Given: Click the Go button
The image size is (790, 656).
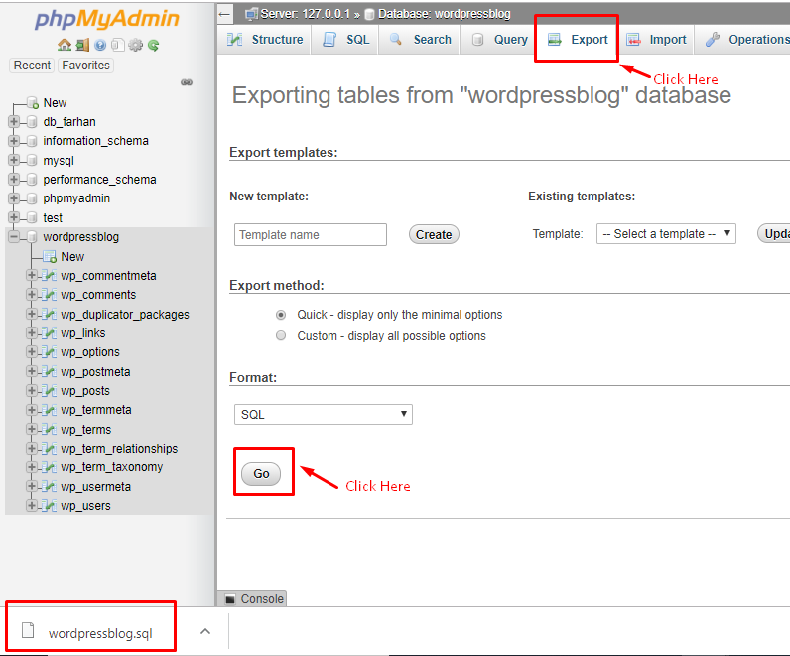Looking at the screenshot, I should [261, 474].
